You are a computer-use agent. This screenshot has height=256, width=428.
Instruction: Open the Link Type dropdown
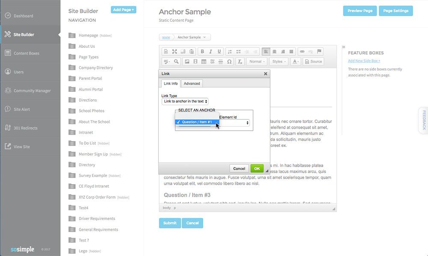point(185,101)
